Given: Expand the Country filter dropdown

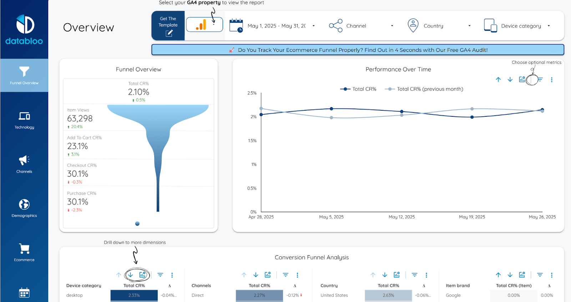Looking at the screenshot, I should point(448,26).
